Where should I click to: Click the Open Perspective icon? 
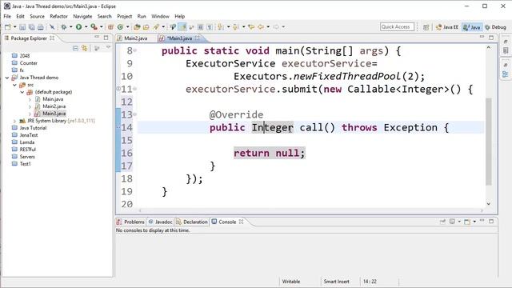point(426,27)
